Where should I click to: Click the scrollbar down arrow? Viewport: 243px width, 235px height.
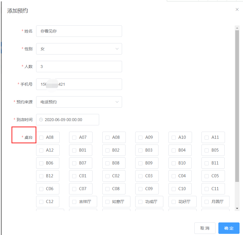coord(237,208)
